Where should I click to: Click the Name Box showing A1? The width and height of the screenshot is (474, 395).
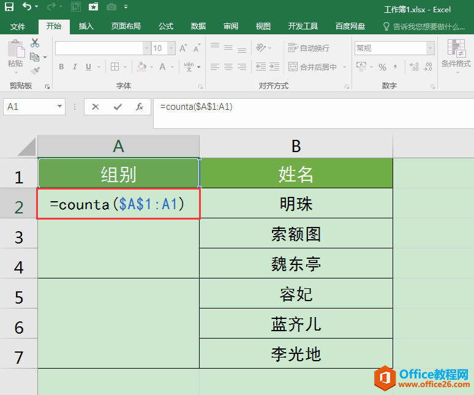point(30,107)
